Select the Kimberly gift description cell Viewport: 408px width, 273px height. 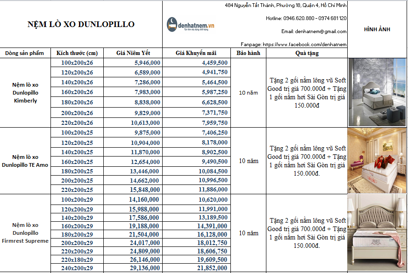307,93
